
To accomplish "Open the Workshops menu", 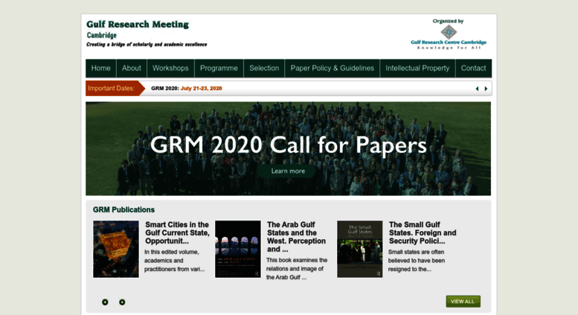I will click(x=170, y=69).
